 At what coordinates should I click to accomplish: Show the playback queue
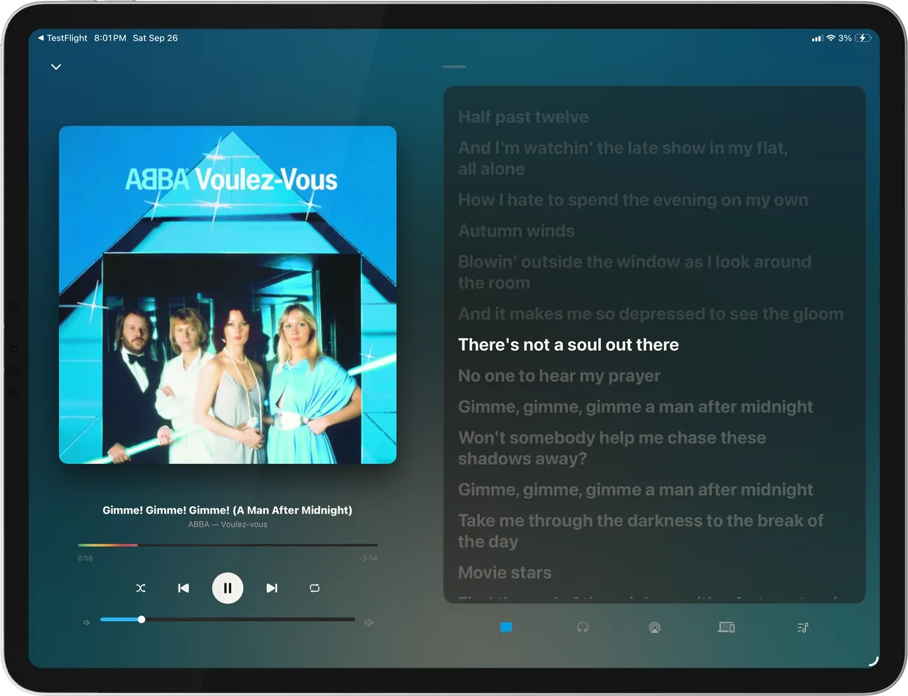(803, 628)
